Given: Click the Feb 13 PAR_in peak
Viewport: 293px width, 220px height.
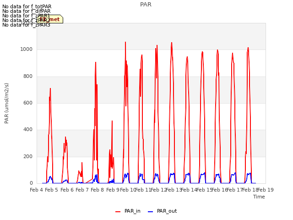Looking at the screenshot, I should click(172, 43).
